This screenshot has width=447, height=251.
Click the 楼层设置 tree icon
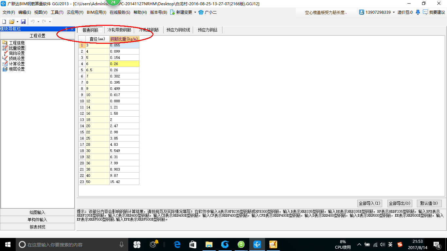coord(5,69)
